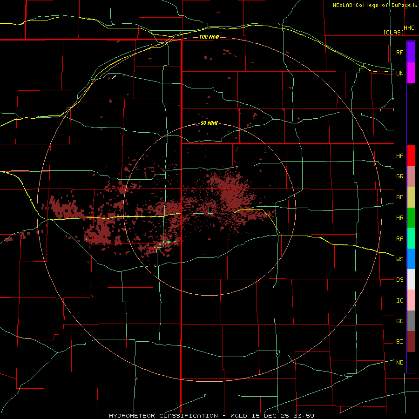The image size is (419, 419).
Task: Click the GR legend label
Action: pyautogui.click(x=399, y=176)
